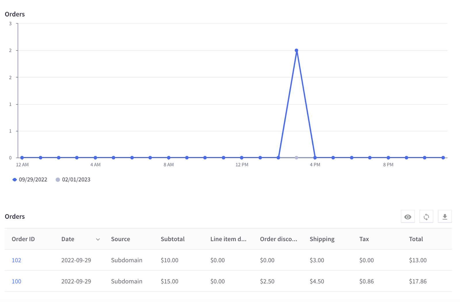Click the Order discount column header
The width and height of the screenshot is (460, 302).
tap(278, 239)
